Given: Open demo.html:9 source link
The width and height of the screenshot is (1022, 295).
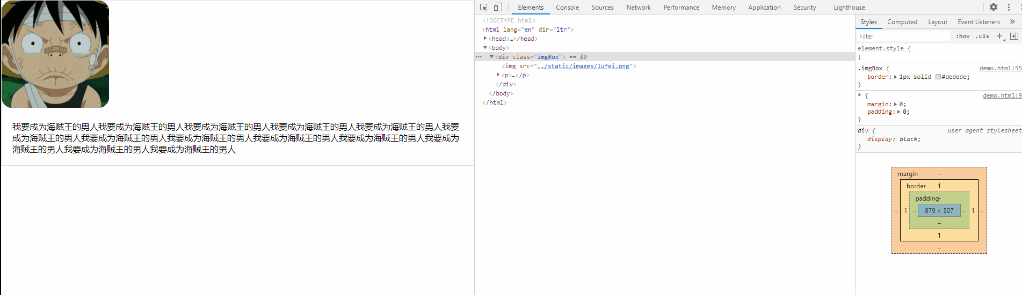Looking at the screenshot, I should click(1002, 95).
